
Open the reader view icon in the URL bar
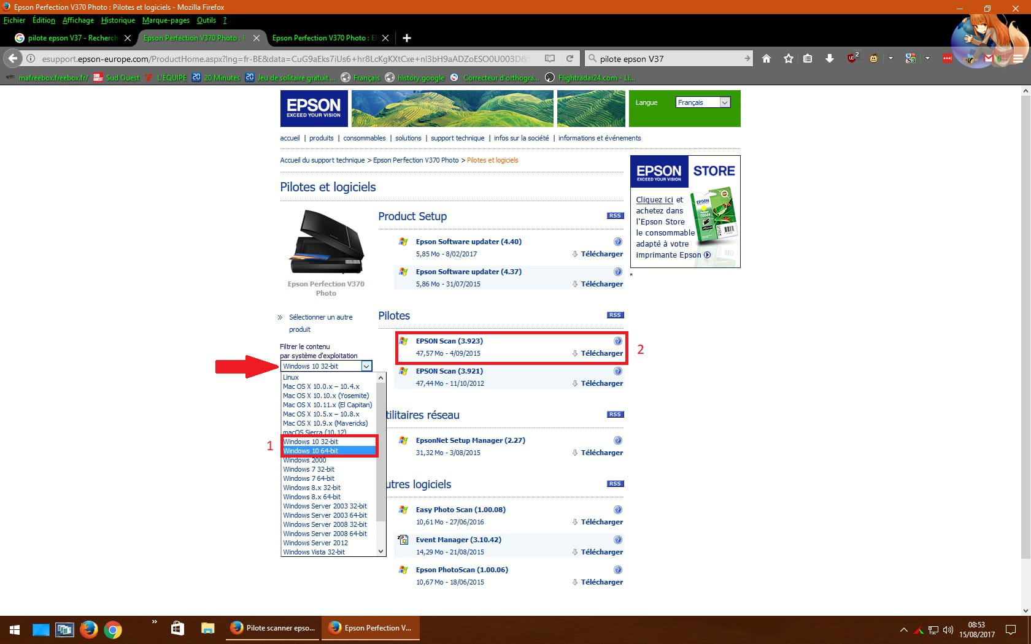[x=550, y=58]
